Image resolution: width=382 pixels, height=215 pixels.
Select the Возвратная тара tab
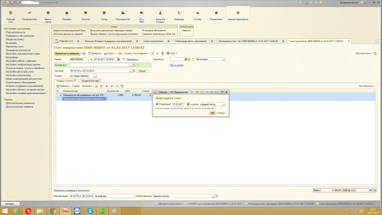pos(91,81)
